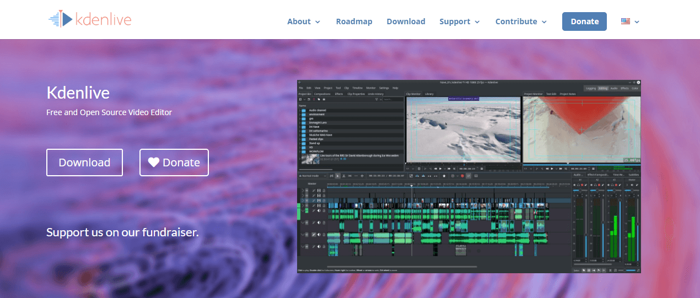Open the Subtitles tab above the mixer
This screenshot has height=298, width=700.
click(x=633, y=175)
